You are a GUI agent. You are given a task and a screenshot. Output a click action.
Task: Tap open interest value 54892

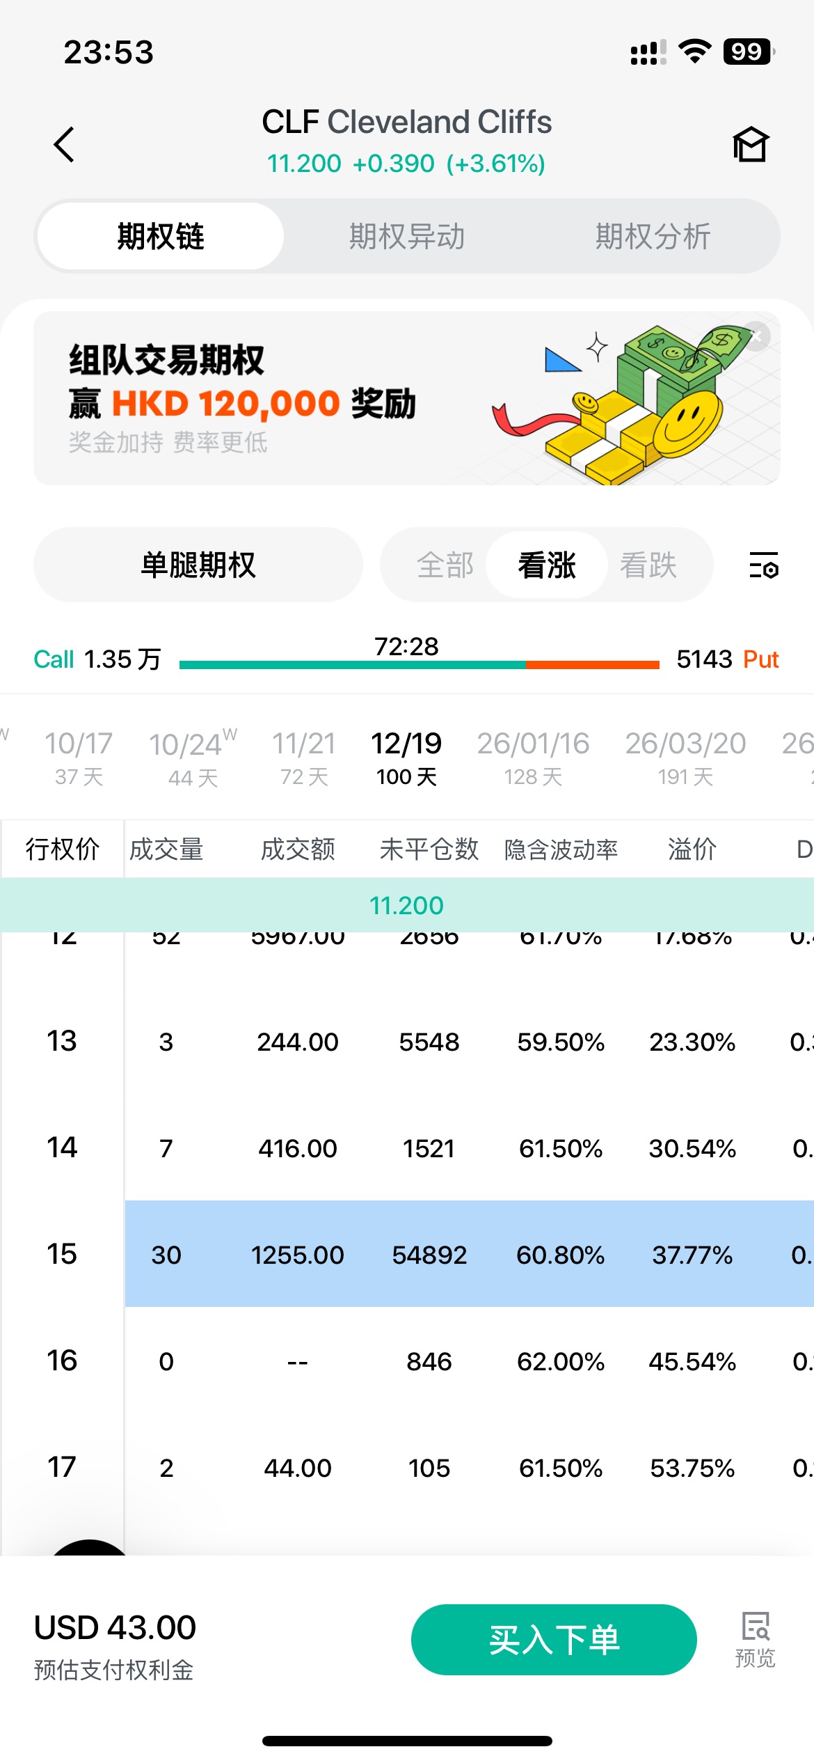[x=429, y=1255]
